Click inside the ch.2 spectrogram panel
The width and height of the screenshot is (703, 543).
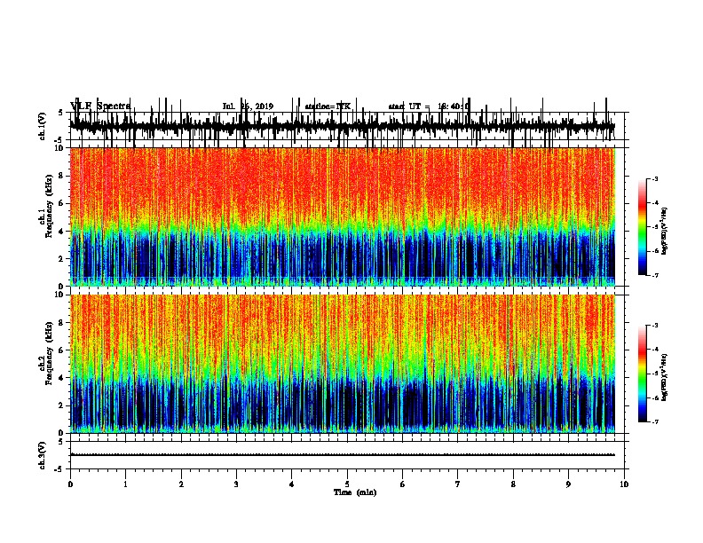click(x=343, y=364)
